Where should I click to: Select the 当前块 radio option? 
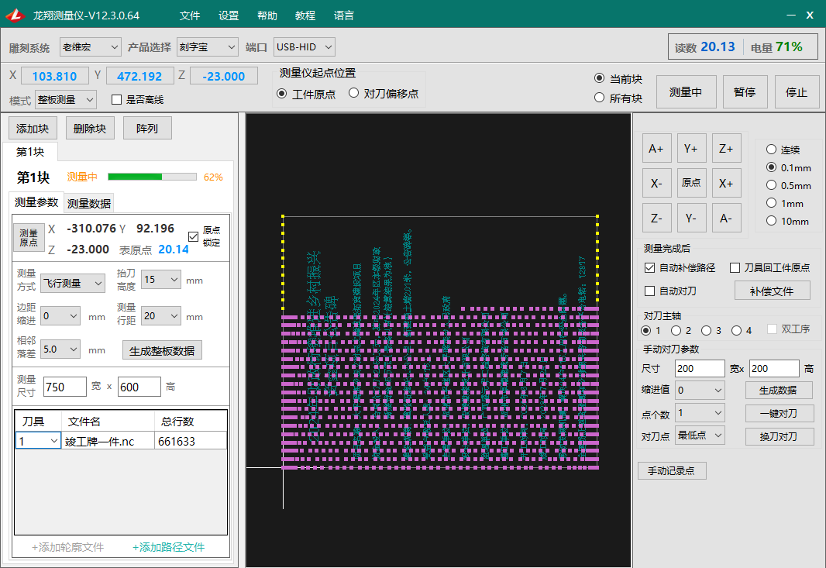pyautogui.click(x=599, y=78)
